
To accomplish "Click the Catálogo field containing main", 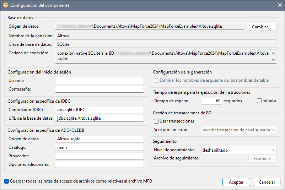I will [99, 147].
